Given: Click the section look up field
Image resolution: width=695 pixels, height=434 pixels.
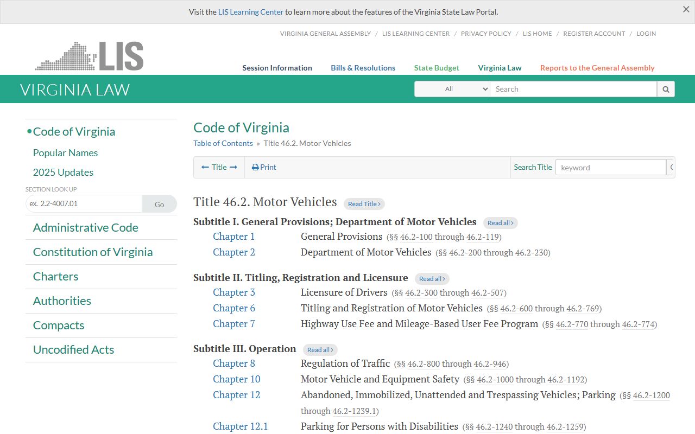Looking at the screenshot, I should pos(84,204).
